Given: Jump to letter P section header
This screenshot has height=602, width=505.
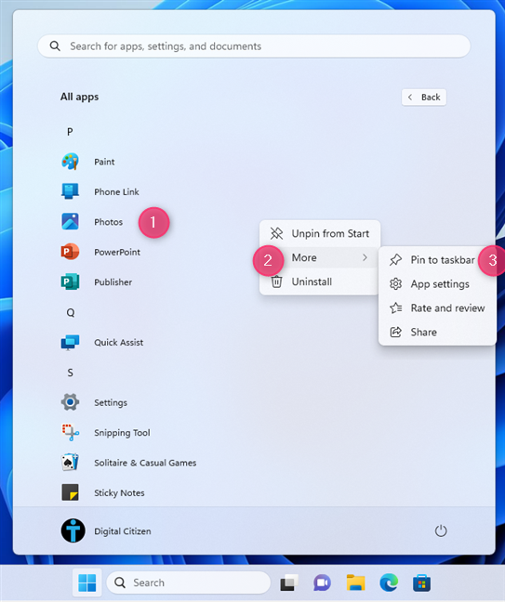Looking at the screenshot, I should coord(70,132).
